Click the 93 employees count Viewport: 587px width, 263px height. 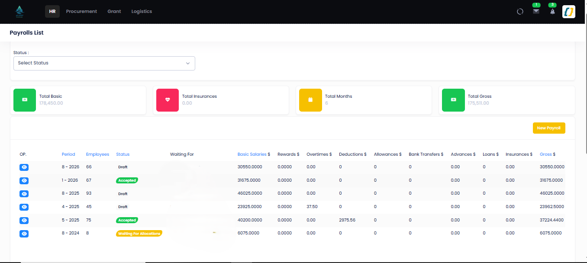pyautogui.click(x=89, y=193)
